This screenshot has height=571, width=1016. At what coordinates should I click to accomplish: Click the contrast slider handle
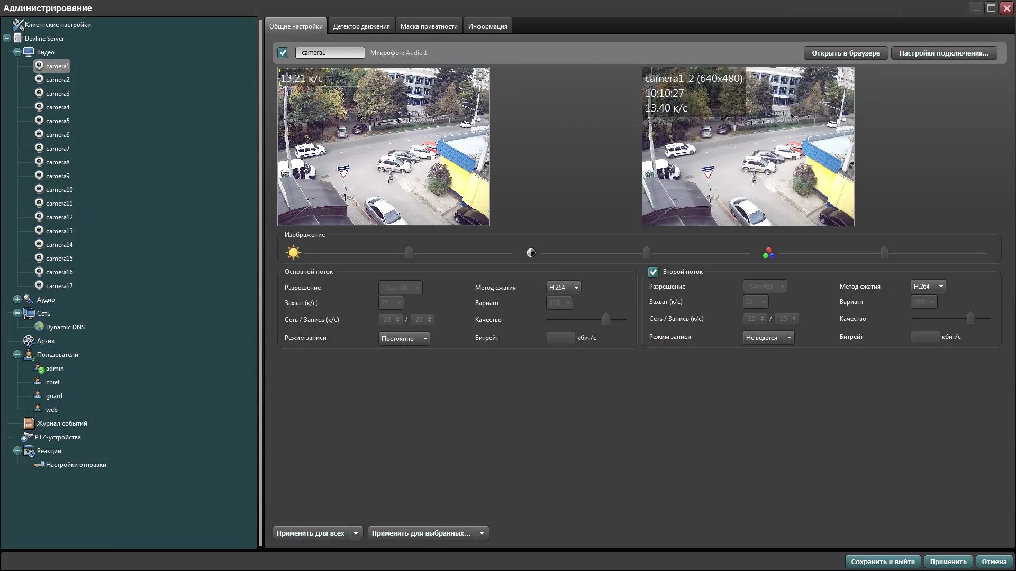647,252
